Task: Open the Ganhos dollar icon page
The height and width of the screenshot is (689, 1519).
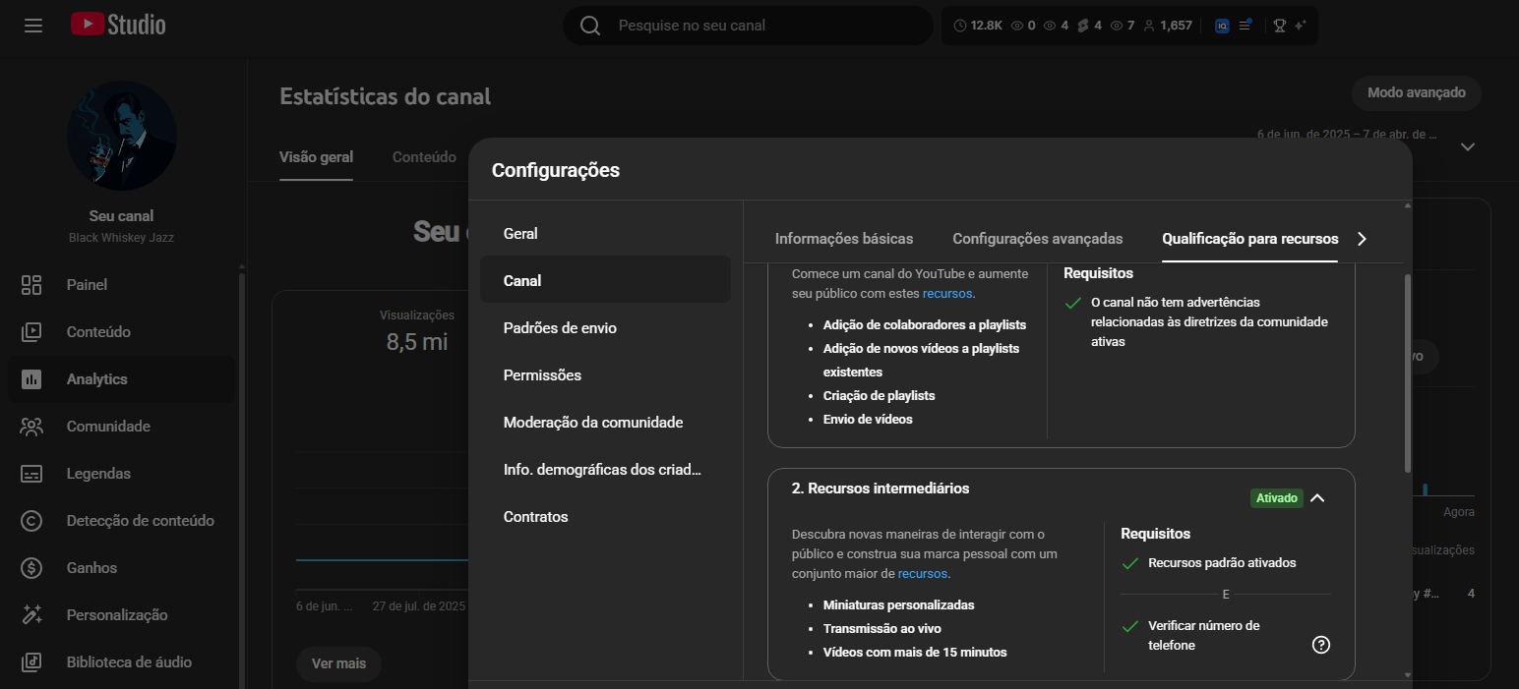Action: (31, 568)
